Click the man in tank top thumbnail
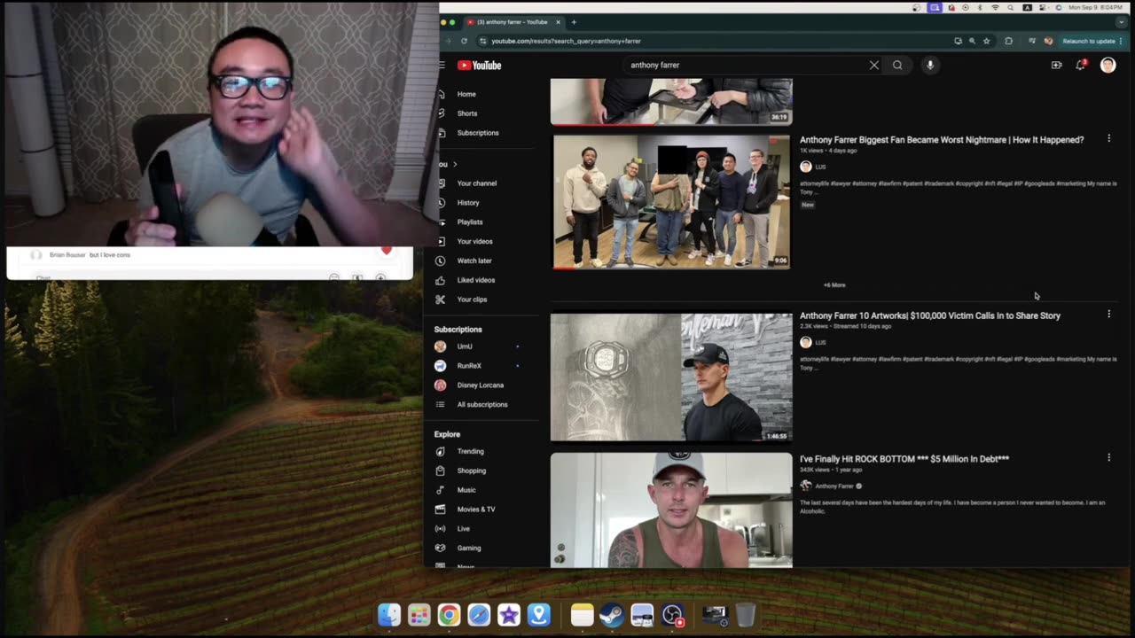This screenshot has height=638, width=1135. pos(671,510)
